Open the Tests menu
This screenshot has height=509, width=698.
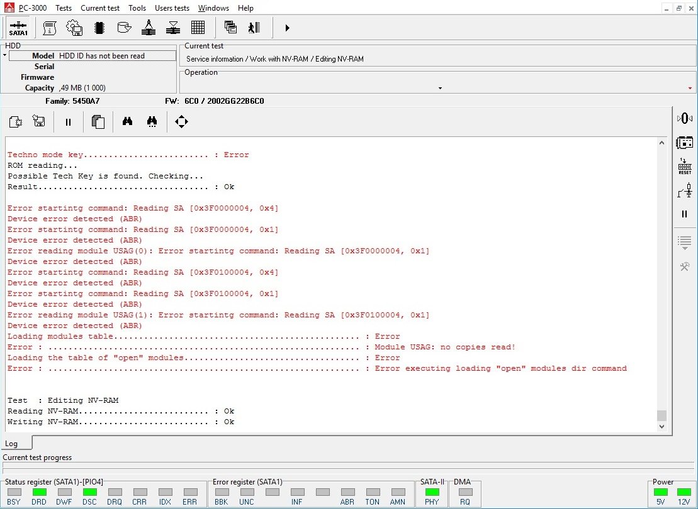[64, 8]
